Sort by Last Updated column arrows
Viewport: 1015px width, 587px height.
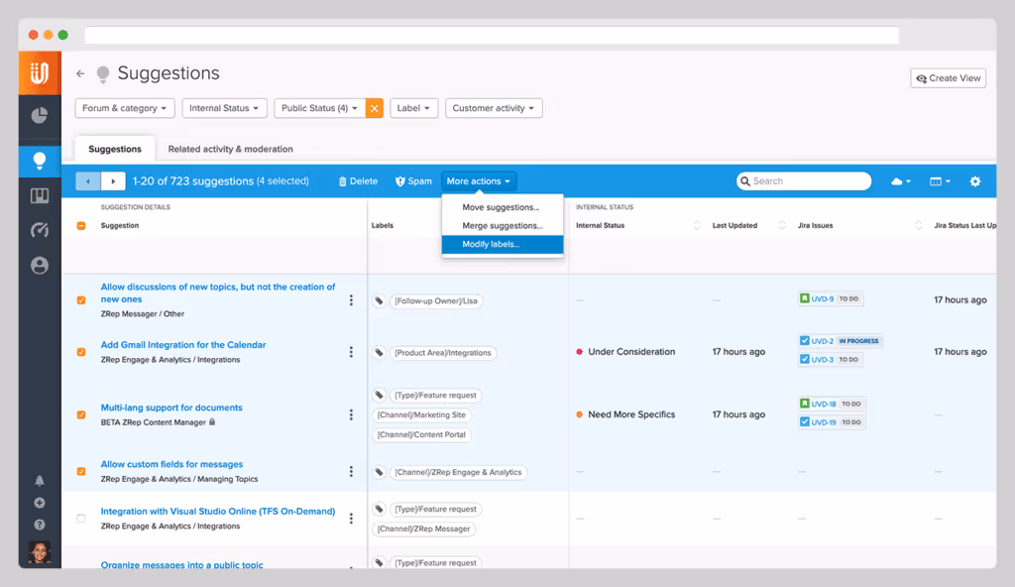[782, 225]
